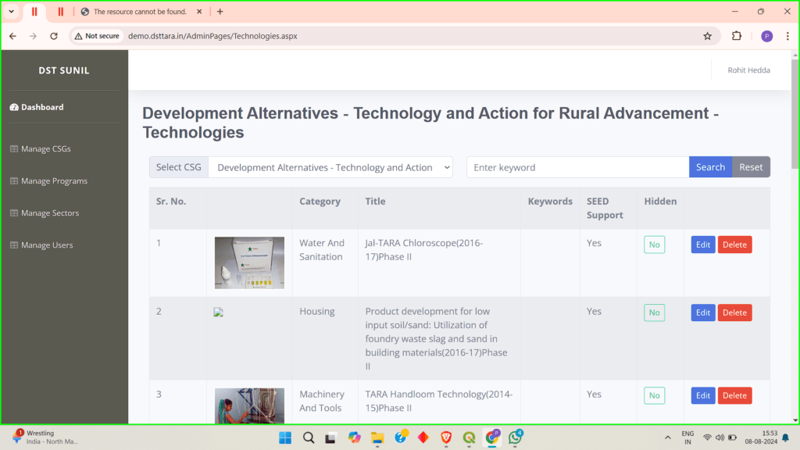Open the red diamond taskbar app

point(423,437)
